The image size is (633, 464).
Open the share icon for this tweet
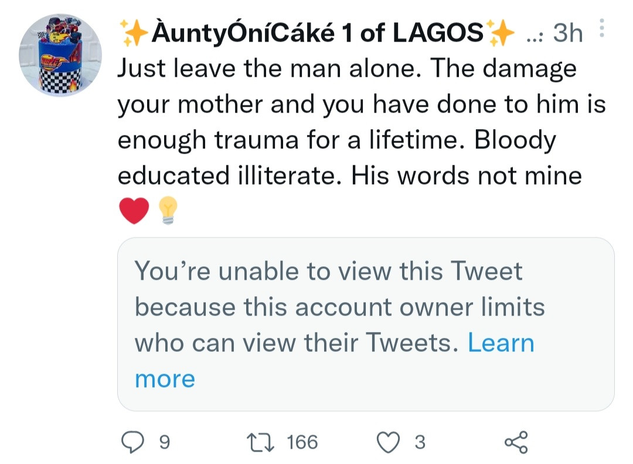[x=516, y=442]
